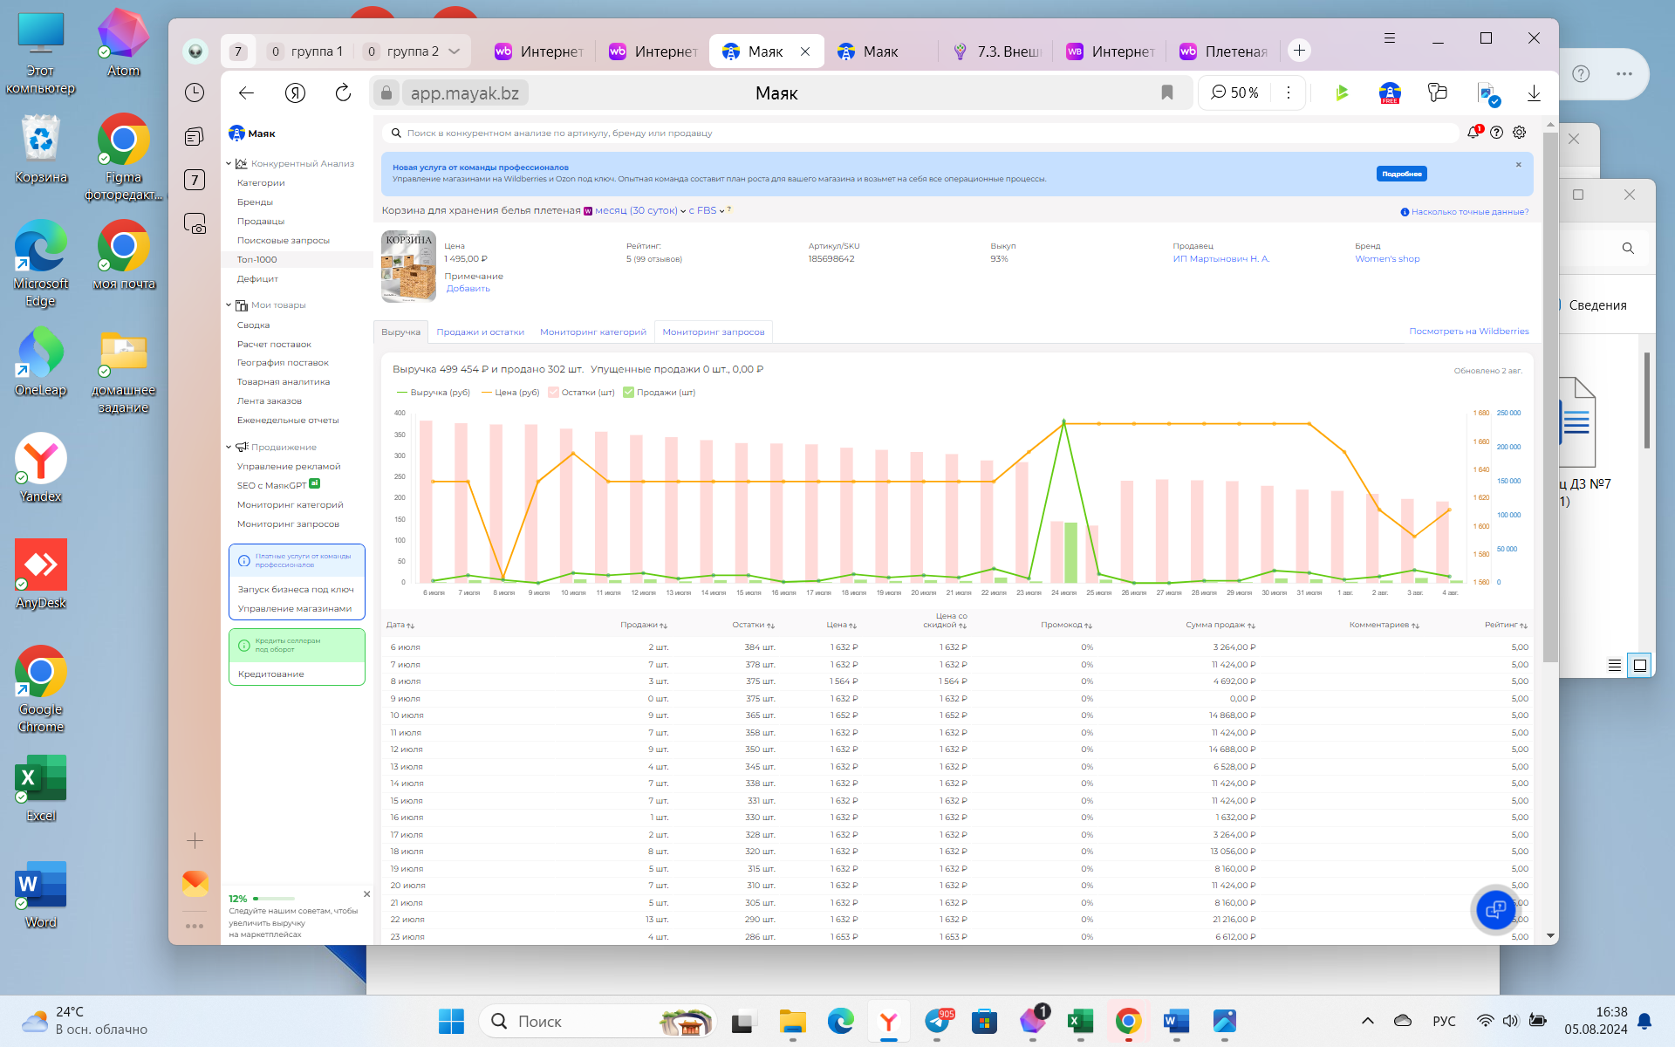The width and height of the screenshot is (1675, 1047).
Task: Switch to the Мониторинг запросов tab
Action: point(713,332)
